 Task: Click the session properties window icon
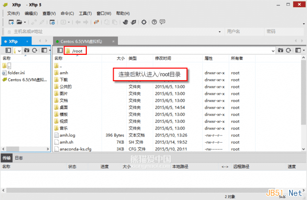pyautogui.click(x=52, y=22)
